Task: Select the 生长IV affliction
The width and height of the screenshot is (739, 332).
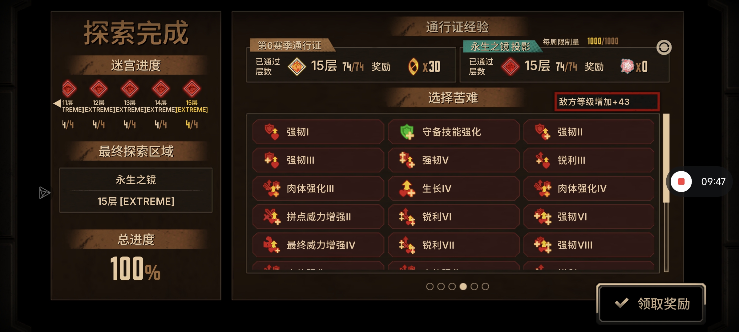Action: 454,188
